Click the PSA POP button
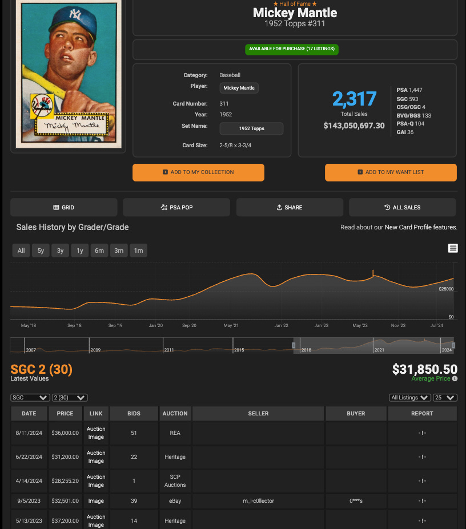The height and width of the screenshot is (529, 466). click(176, 207)
